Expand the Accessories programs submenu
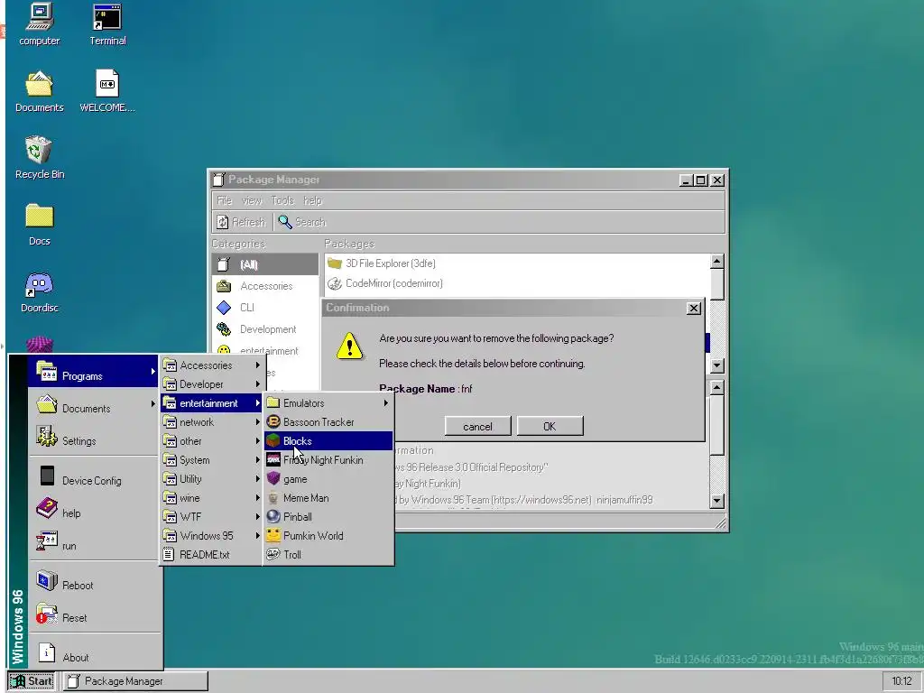Image resolution: width=924 pixels, height=693 pixels. click(212, 365)
